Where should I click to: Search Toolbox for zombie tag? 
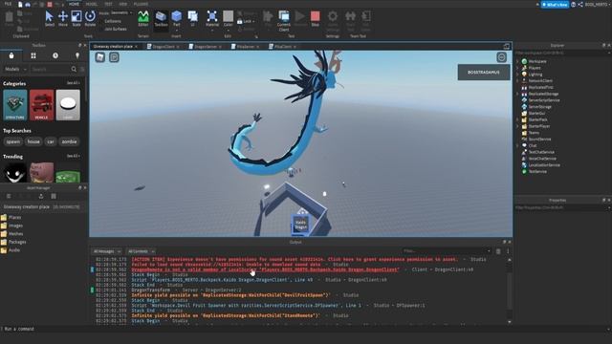(69, 141)
